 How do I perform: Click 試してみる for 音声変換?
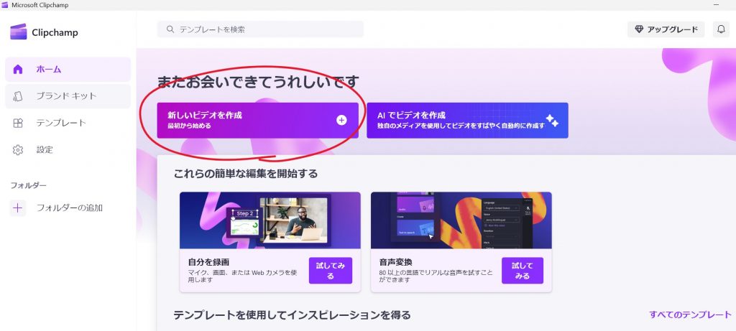pyautogui.click(x=523, y=271)
